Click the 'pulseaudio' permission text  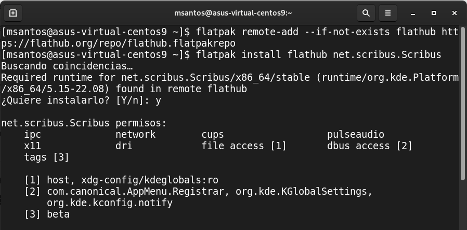click(x=356, y=135)
